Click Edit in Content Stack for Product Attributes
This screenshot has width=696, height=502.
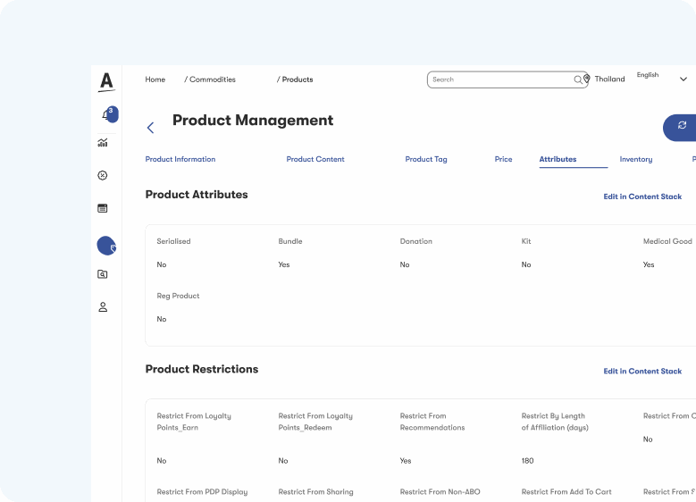coord(642,197)
